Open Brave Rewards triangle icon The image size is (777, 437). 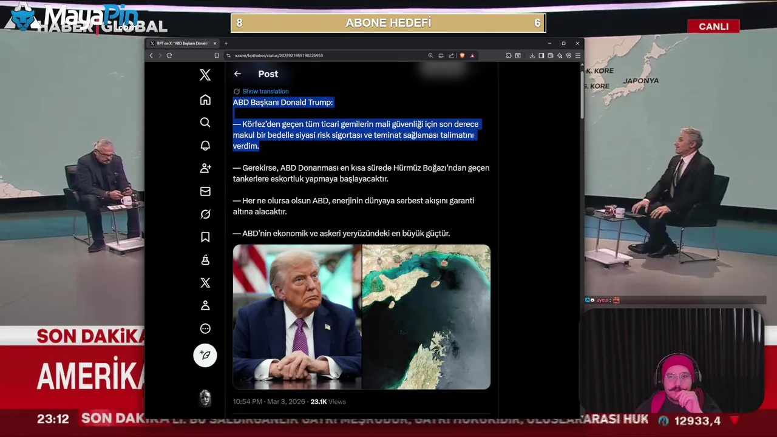(472, 55)
